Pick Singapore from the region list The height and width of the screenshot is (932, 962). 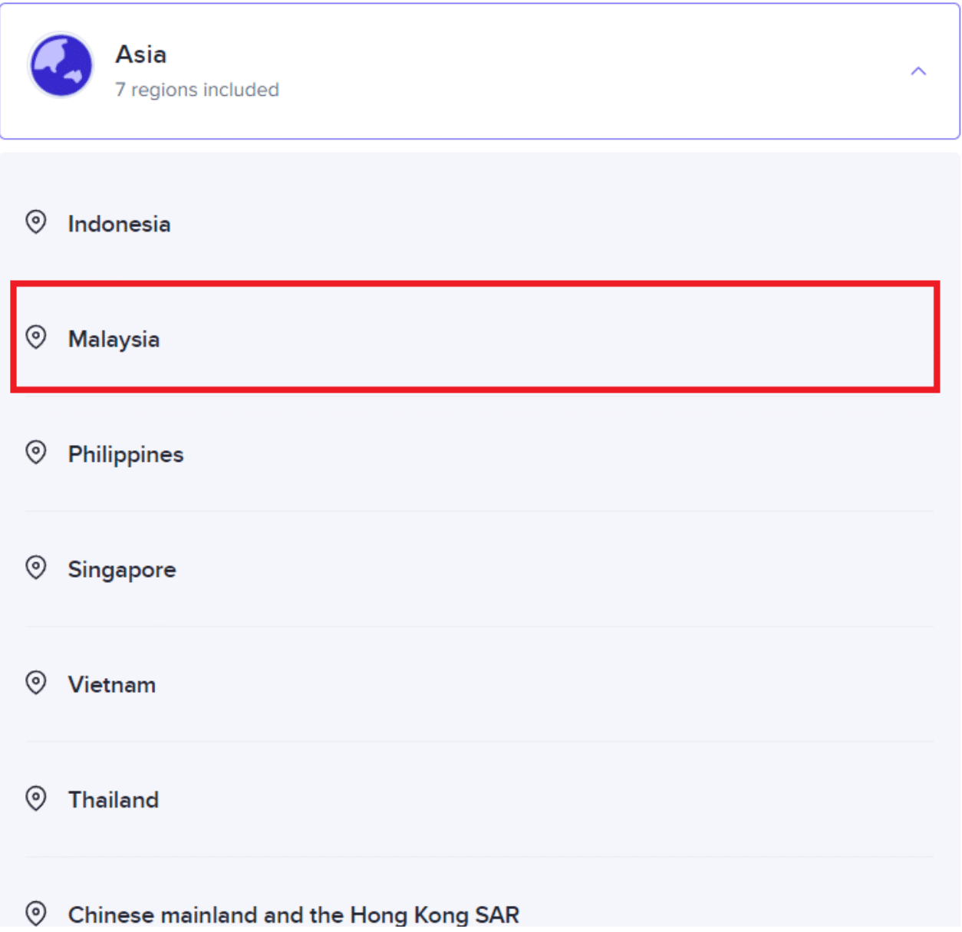click(x=122, y=570)
